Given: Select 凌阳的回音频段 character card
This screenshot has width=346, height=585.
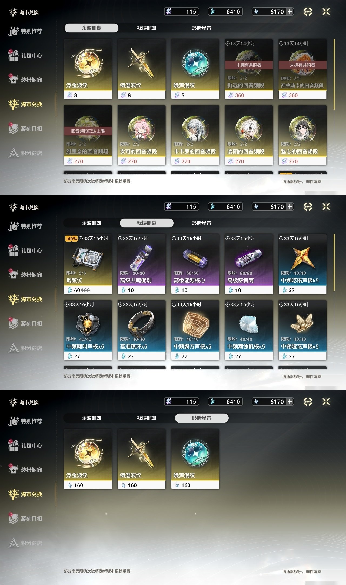Looking at the screenshot, I should (x=249, y=135).
